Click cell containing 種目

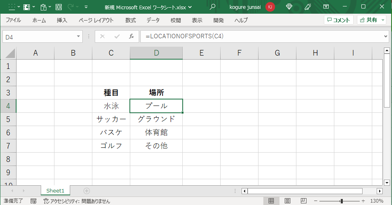pos(111,93)
